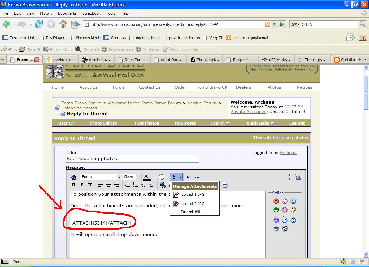The width and height of the screenshot is (369, 267).
Task: Click the italic formatting icon
Action: pyautogui.click(x=81, y=185)
